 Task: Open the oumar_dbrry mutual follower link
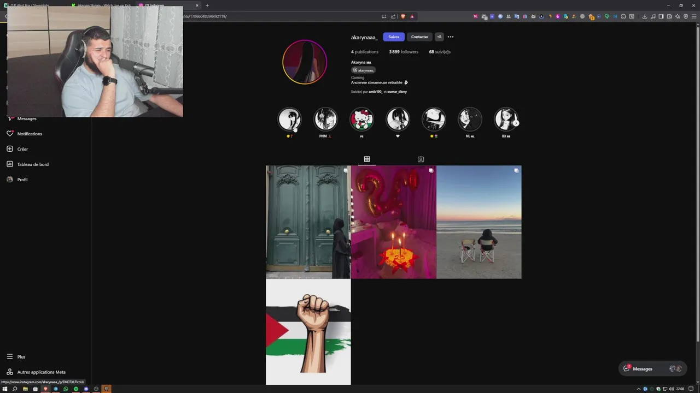[x=397, y=92]
